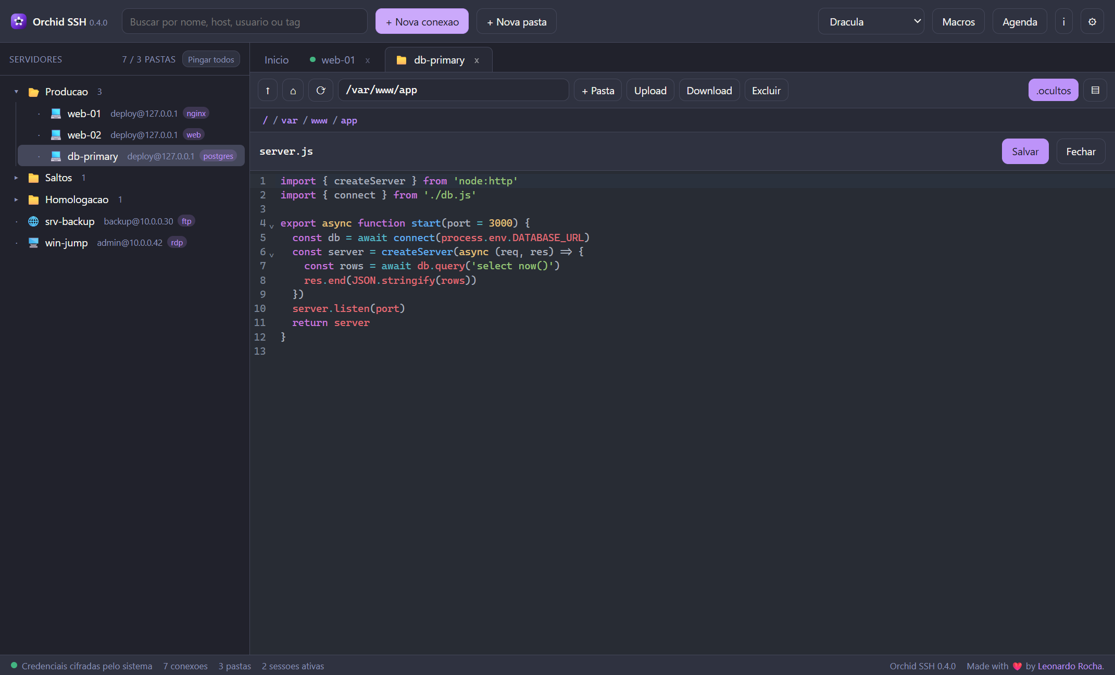
Task: Create a folder with + Pasta
Action: click(x=598, y=90)
